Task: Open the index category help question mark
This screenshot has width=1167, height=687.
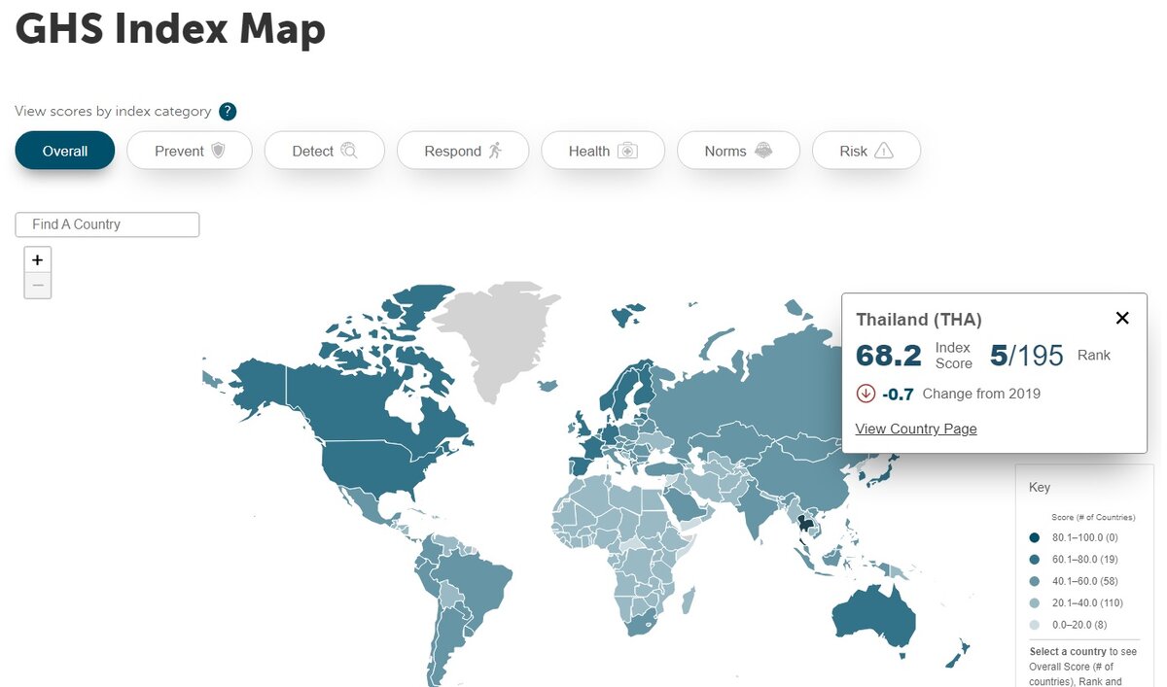Action: pyautogui.click(x=227, y=111)
